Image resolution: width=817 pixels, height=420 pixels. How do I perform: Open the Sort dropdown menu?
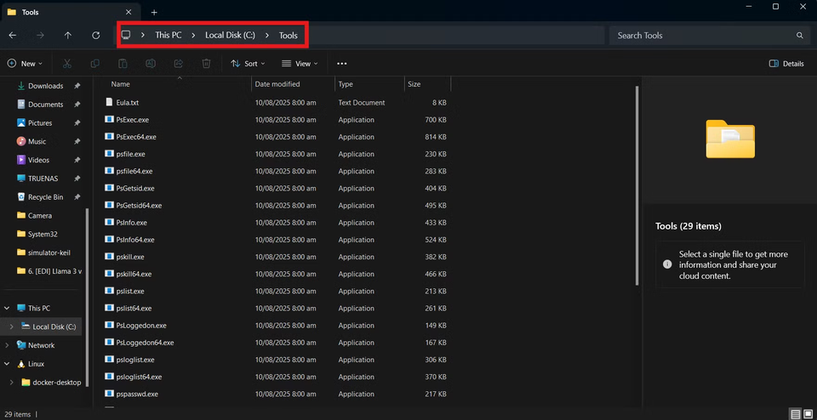tap(248, 64)
